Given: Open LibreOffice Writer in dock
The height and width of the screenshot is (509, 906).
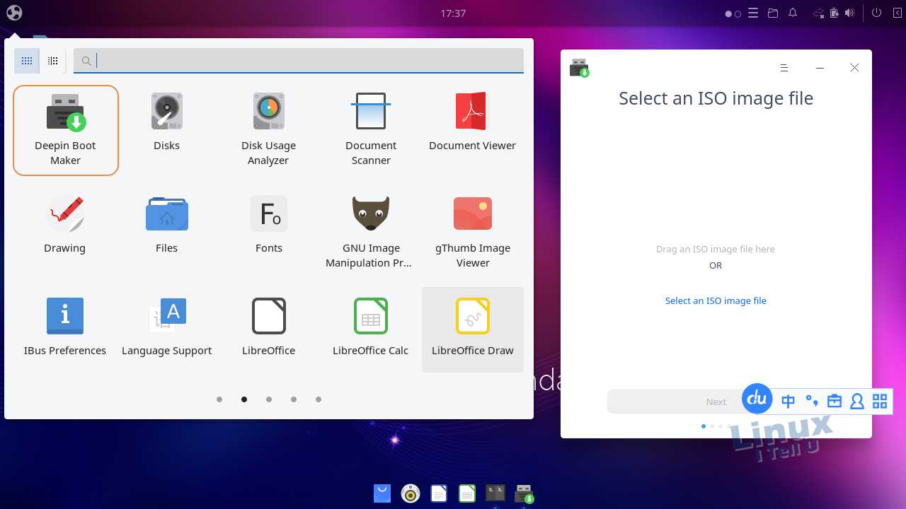Looking at the screenshot, I should [439, 493].
